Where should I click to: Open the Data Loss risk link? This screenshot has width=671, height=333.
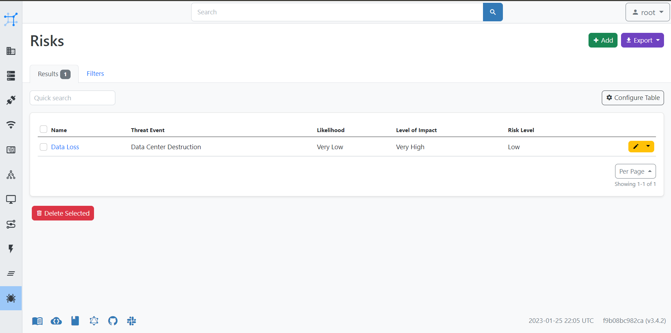(x=65, y=147)
